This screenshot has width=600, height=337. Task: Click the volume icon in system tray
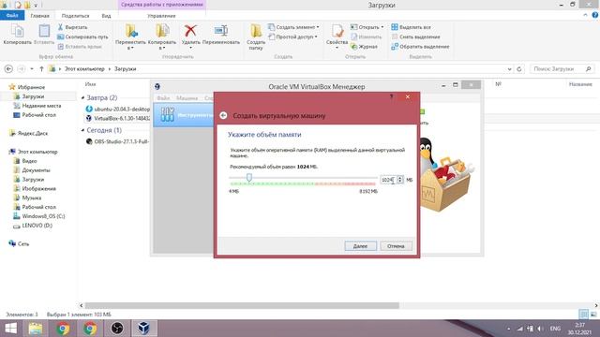coord(540,329)
